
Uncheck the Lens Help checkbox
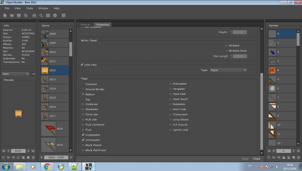click(82, 65)
